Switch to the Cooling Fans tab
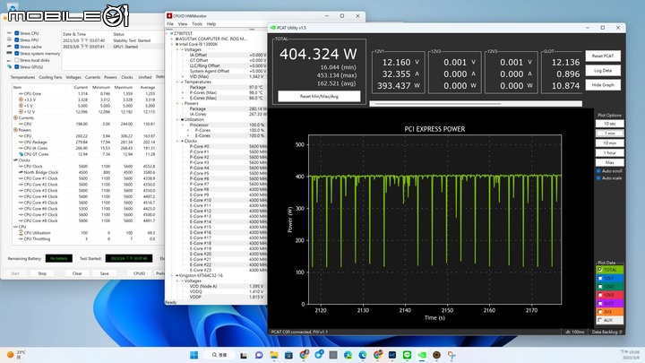Image resolution: width=645 pixels, height=363 pixels. coord(50,77)
